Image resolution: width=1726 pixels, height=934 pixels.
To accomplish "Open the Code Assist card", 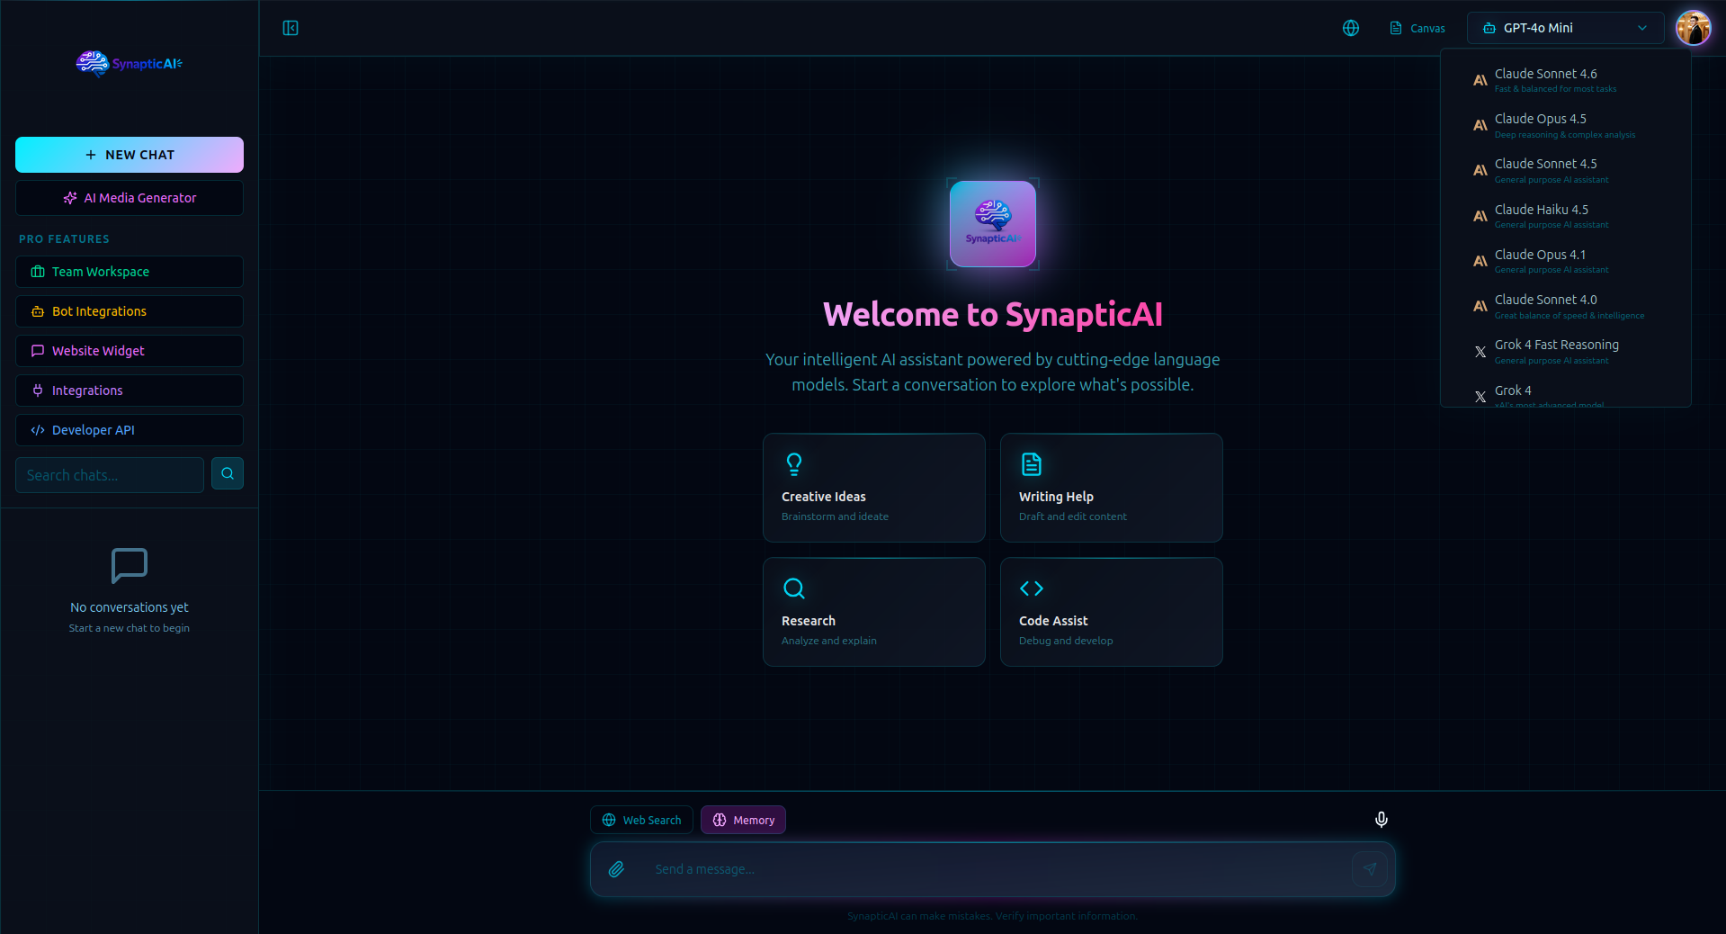I will click(1111, 612).
